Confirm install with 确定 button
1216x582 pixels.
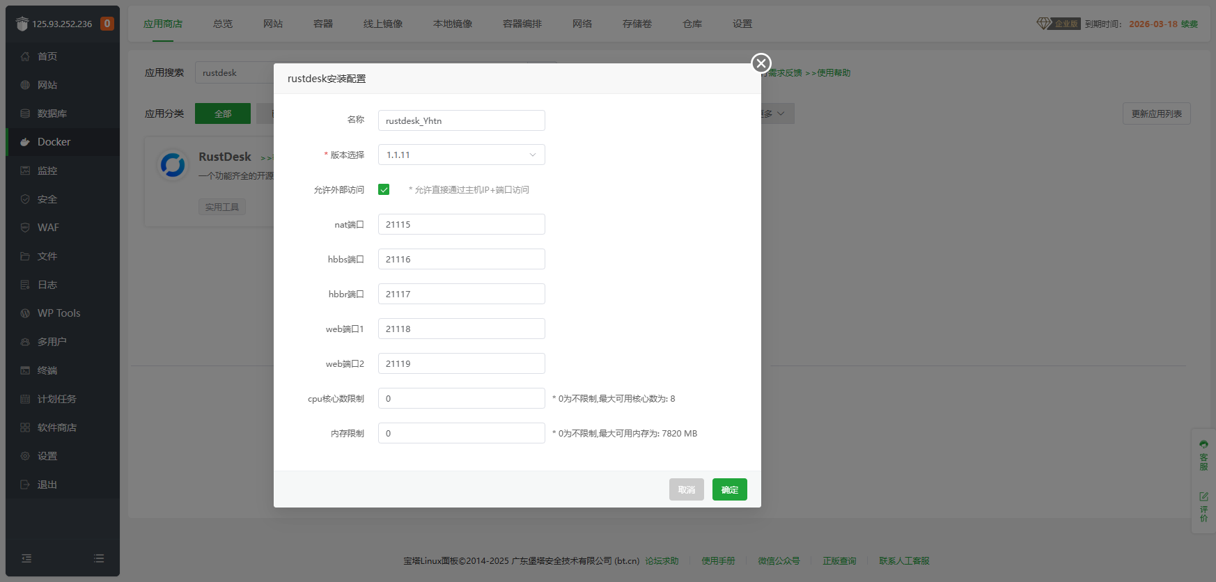[x=730, y=489]
